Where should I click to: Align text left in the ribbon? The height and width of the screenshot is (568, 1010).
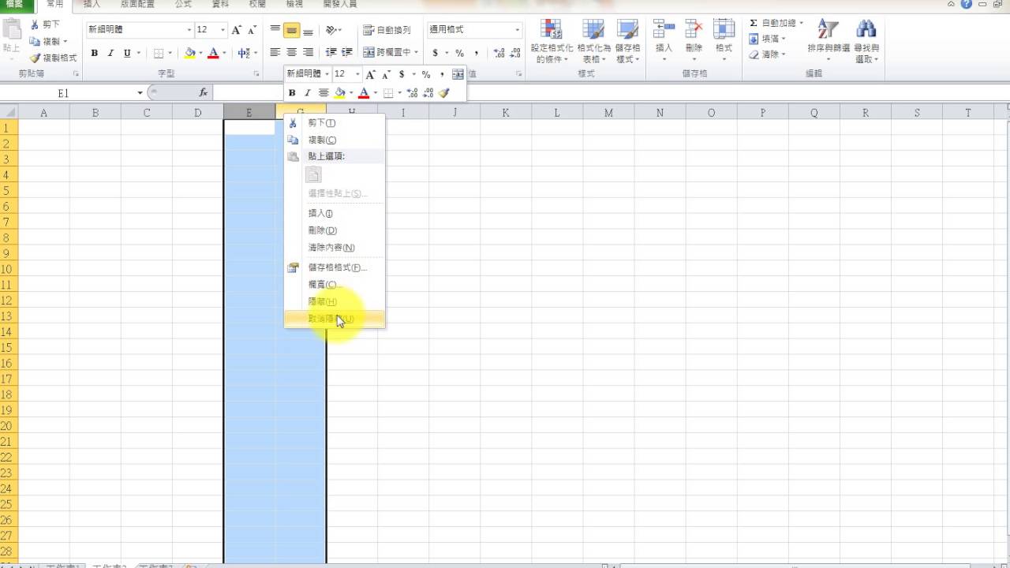pyautogui.click(x=275, y=53)
